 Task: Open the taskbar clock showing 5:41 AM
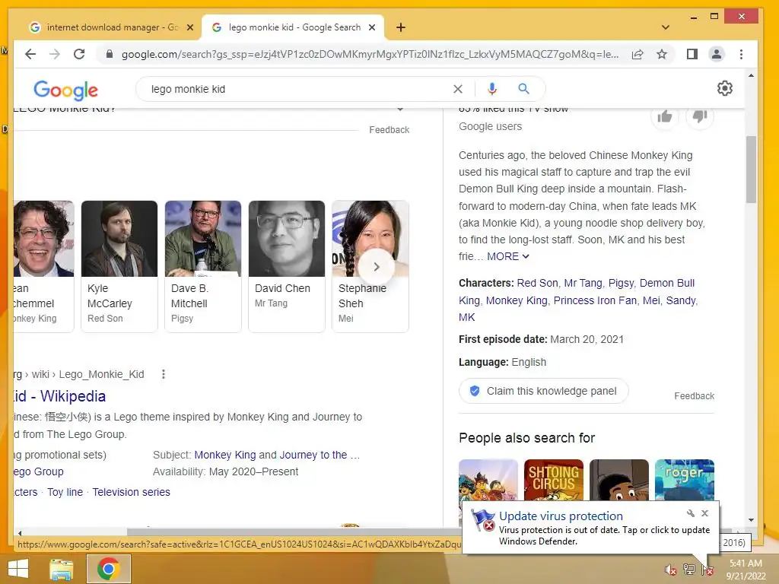pyautogui.click(x=746, y=570)
